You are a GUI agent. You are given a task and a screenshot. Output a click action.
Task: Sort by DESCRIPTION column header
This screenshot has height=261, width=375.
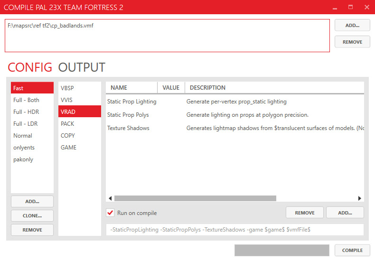tap(274, 87)
